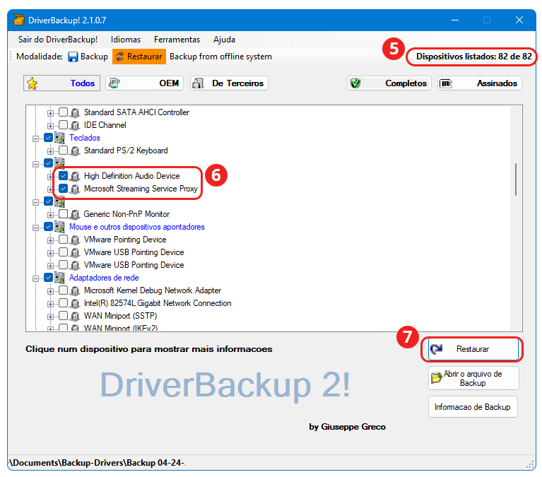Click the De Terceiros filter icon

point(198,83)
